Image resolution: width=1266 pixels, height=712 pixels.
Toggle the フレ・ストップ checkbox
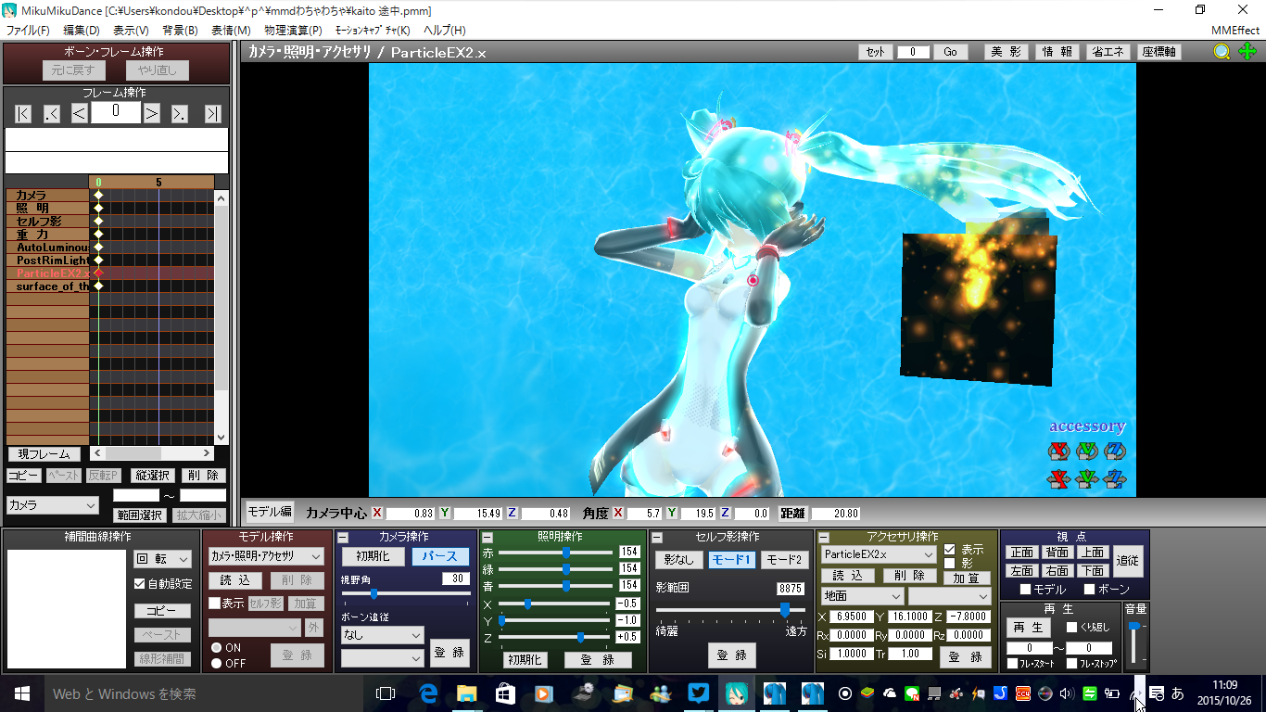(1072, 663)
